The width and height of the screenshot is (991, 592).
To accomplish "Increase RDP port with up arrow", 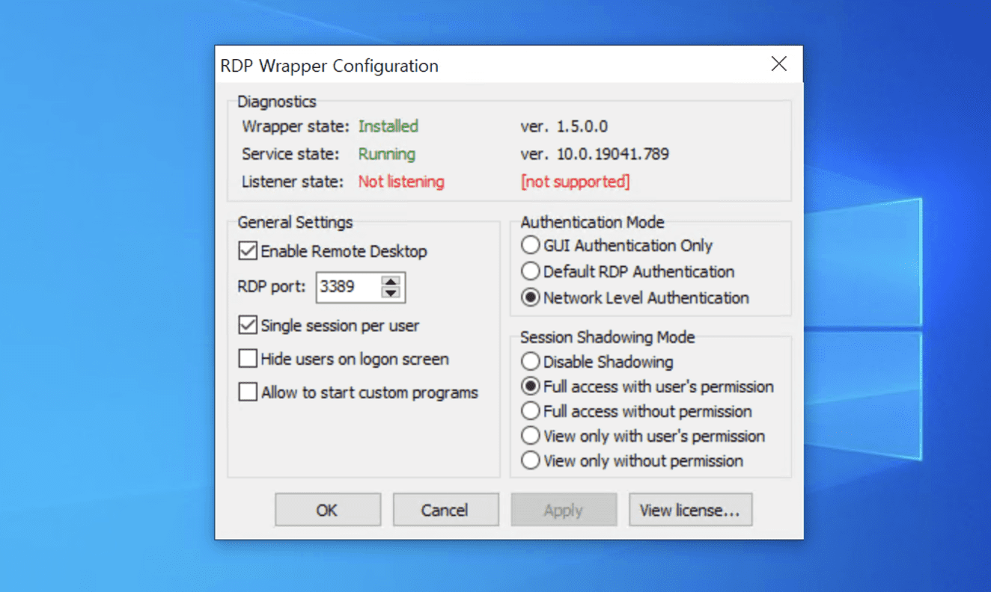I will pos(391,281).
